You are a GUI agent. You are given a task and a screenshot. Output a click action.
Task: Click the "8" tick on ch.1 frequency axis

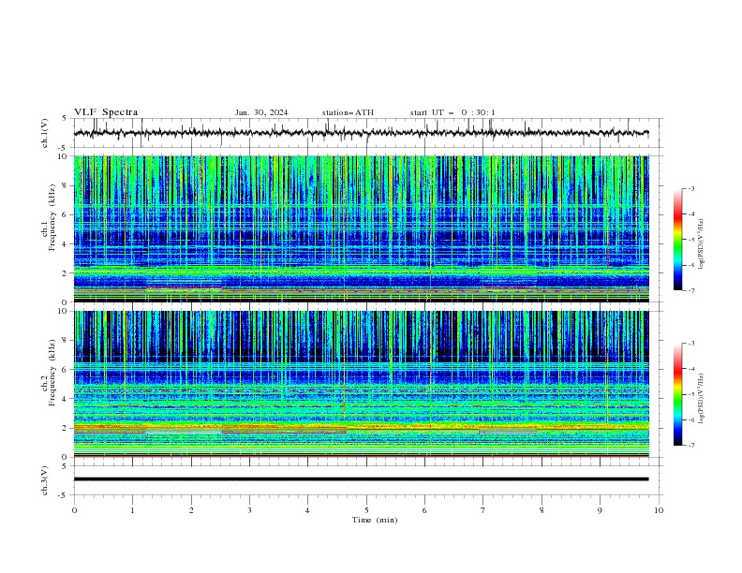(67, 185)
